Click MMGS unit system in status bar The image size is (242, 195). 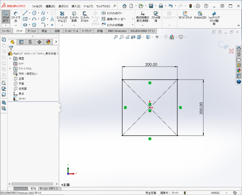(215, 193)
